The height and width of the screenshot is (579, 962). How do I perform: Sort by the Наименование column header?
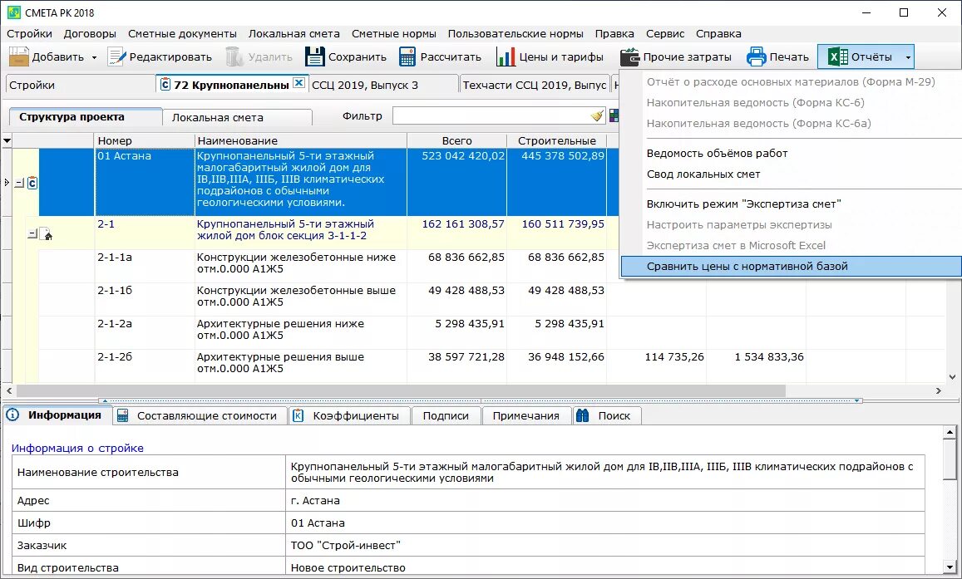[x=301, y=141]
